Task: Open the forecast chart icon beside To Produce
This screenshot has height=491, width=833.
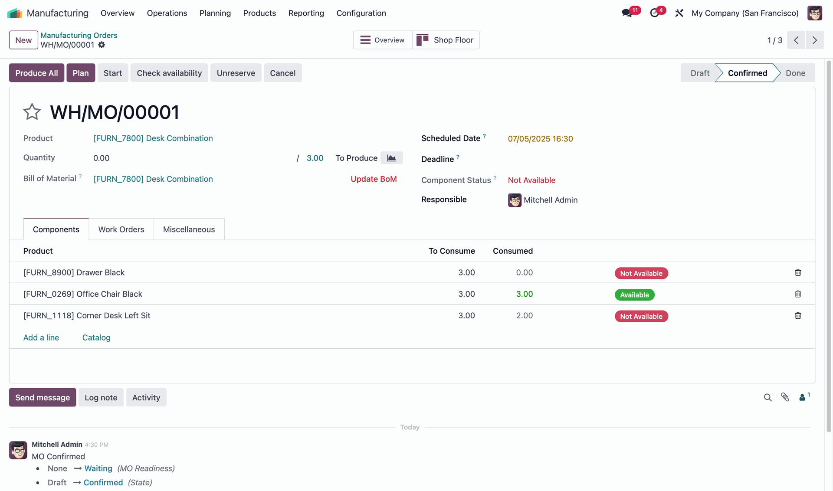Action: click(x=391, y=158)
